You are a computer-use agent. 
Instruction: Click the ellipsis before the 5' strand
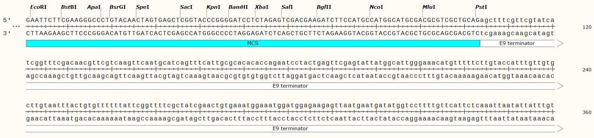(x=16, y=26)
